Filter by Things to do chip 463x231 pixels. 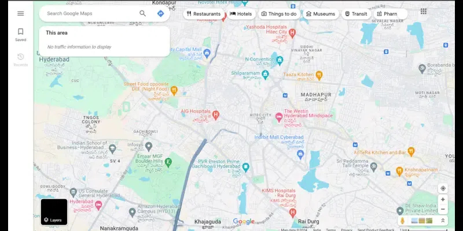(279, 14)
